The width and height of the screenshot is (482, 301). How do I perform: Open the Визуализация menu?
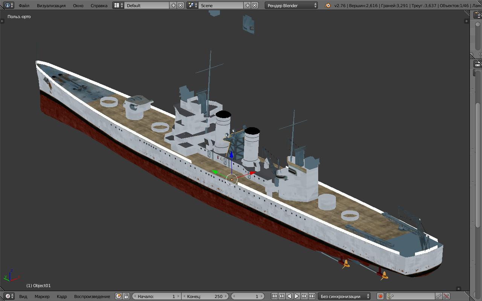[x=51, y=6]
